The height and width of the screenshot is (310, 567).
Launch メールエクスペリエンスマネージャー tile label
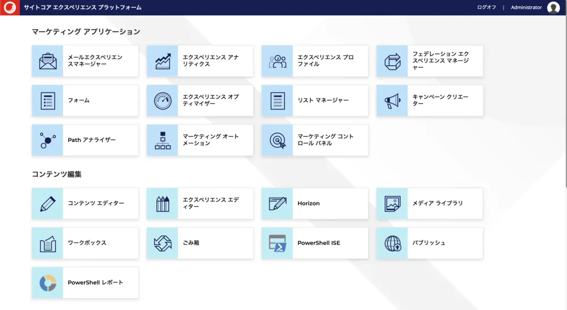95,61
